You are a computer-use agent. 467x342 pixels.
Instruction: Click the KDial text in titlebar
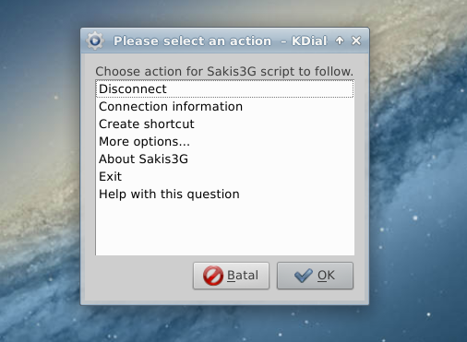(309, 41)
